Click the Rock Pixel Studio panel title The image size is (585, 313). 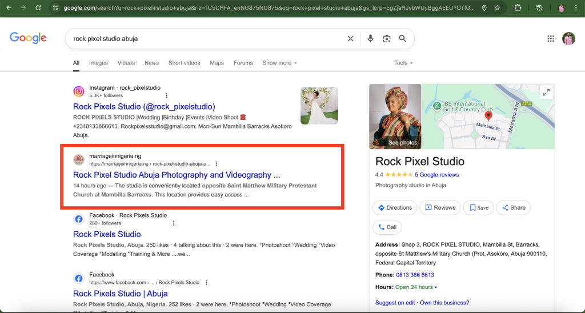tap(420, 161)
